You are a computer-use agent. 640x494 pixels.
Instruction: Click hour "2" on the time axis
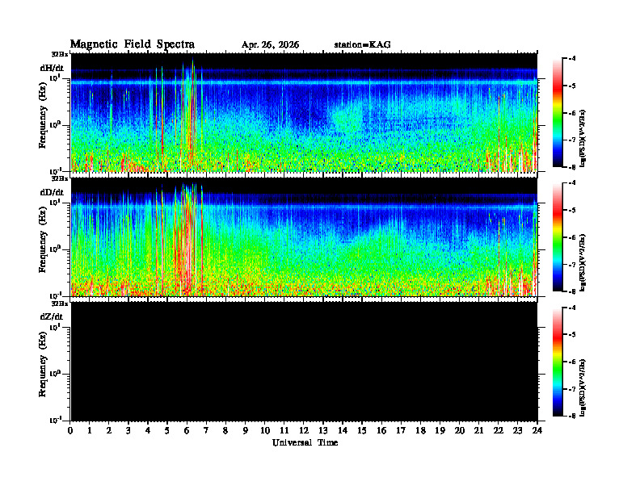click(109, 430)
